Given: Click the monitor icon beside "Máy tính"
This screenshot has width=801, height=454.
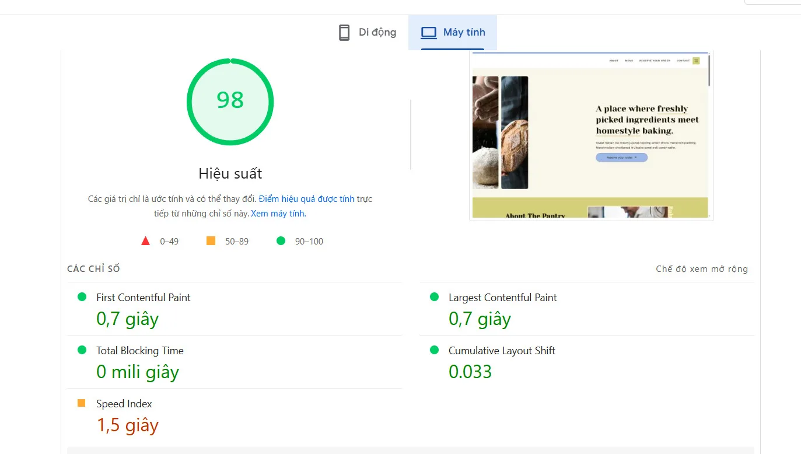Looking at the screenshot, I should pyautogui.click(x=429, y=32).
